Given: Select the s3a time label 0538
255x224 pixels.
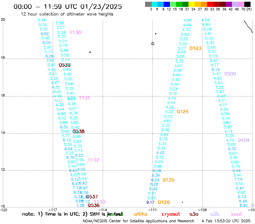Looking at the screenshot, I should [79, 131].
